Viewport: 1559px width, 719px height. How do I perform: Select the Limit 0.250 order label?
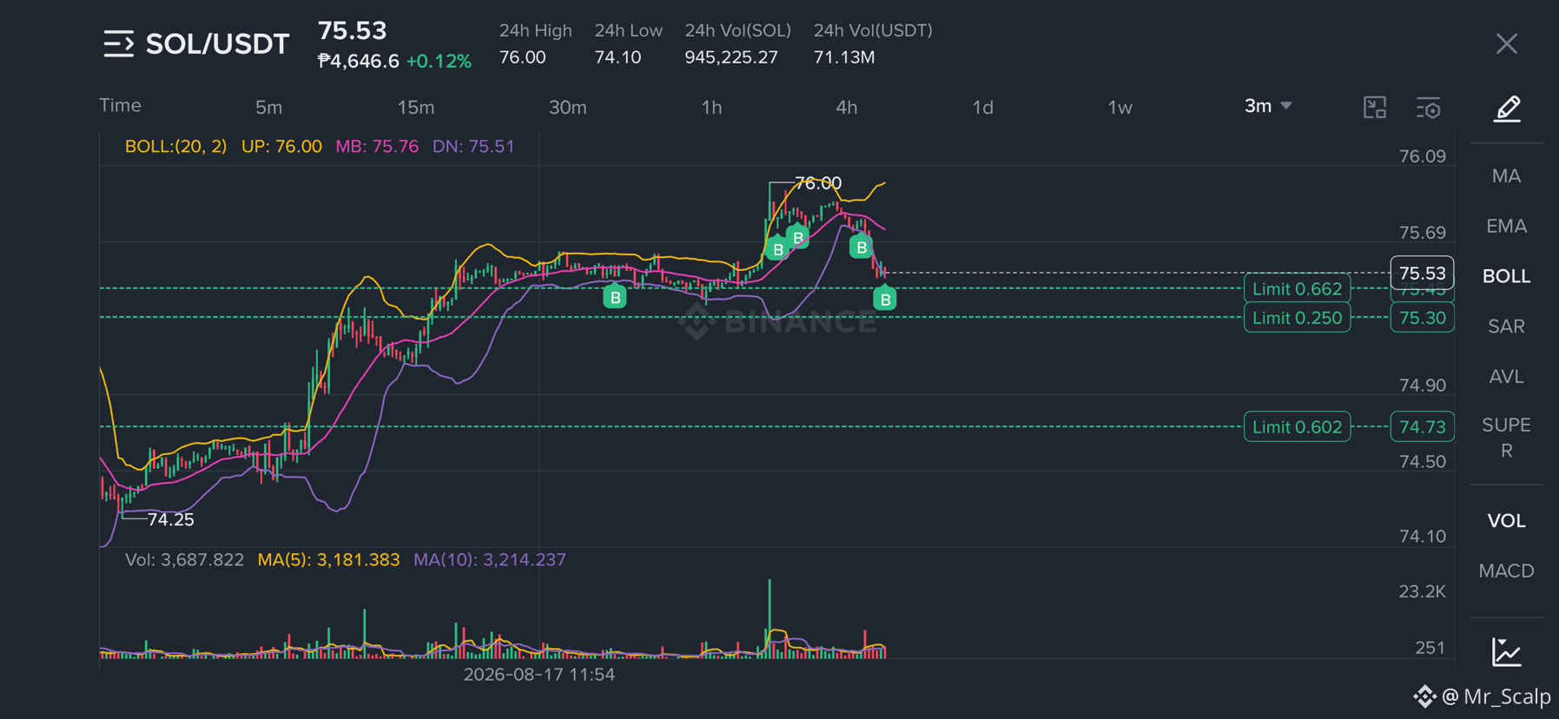pyautogui.click(x=1297, y=318)
